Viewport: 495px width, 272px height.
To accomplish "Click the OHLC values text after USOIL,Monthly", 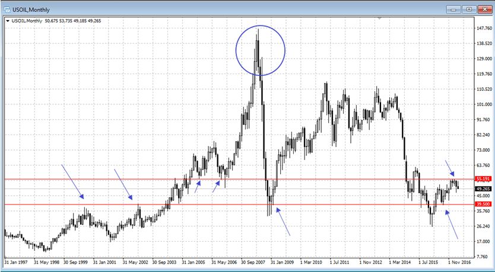I will [74, 20].
